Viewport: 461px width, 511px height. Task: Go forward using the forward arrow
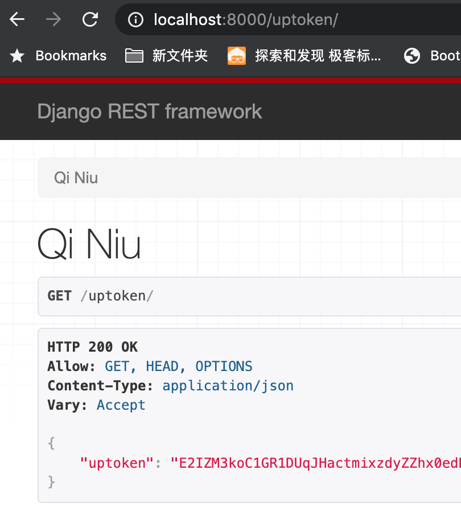[x=53, y=19]
